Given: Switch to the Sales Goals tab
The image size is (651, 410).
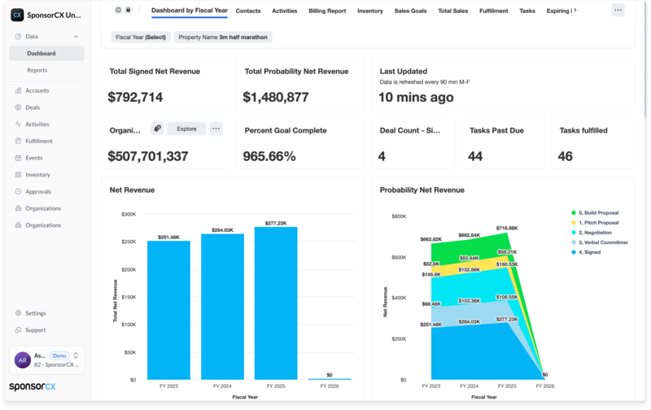Looking at the screenshot, I should pyautogui.click(x=410, y=11).
